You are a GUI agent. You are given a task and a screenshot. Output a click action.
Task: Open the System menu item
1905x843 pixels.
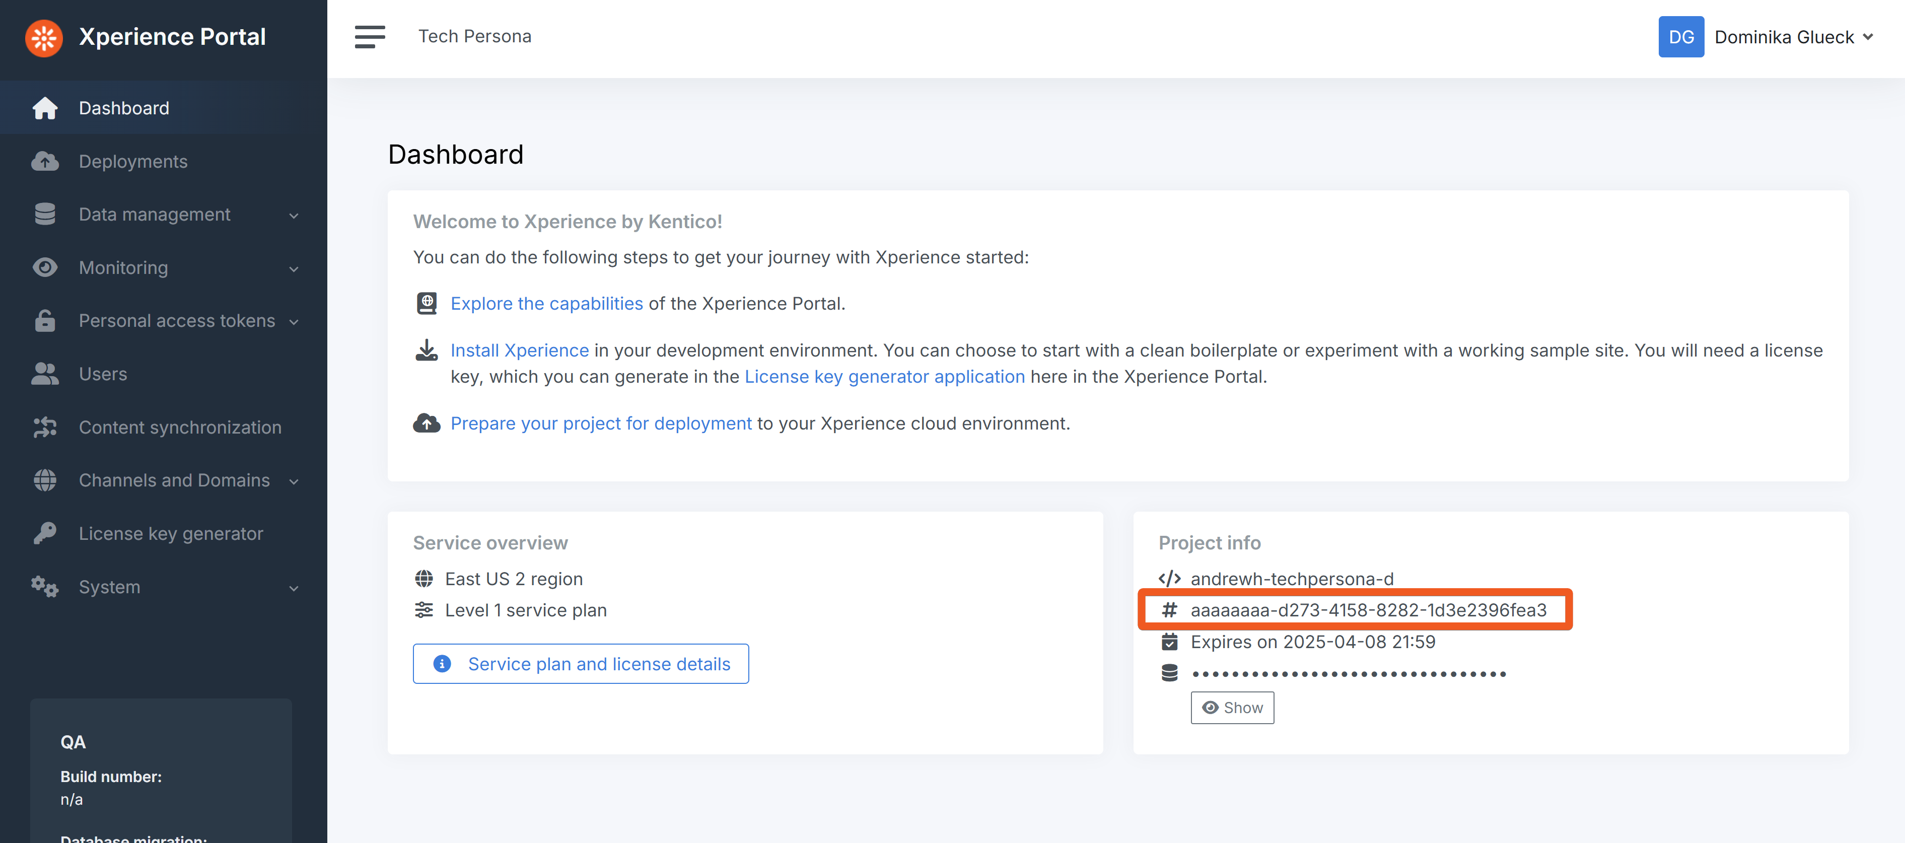pos(109,587)
